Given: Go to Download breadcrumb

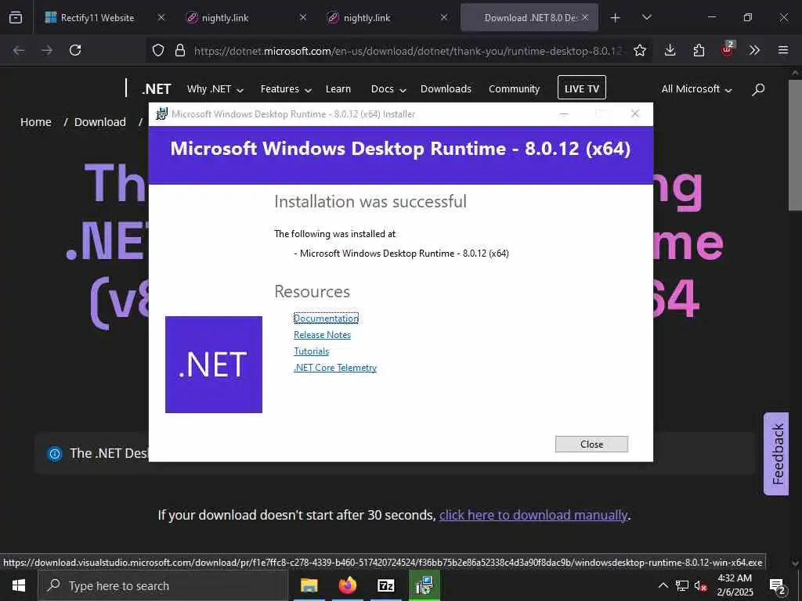Looking at the screenshot, I should pos(99,122).
